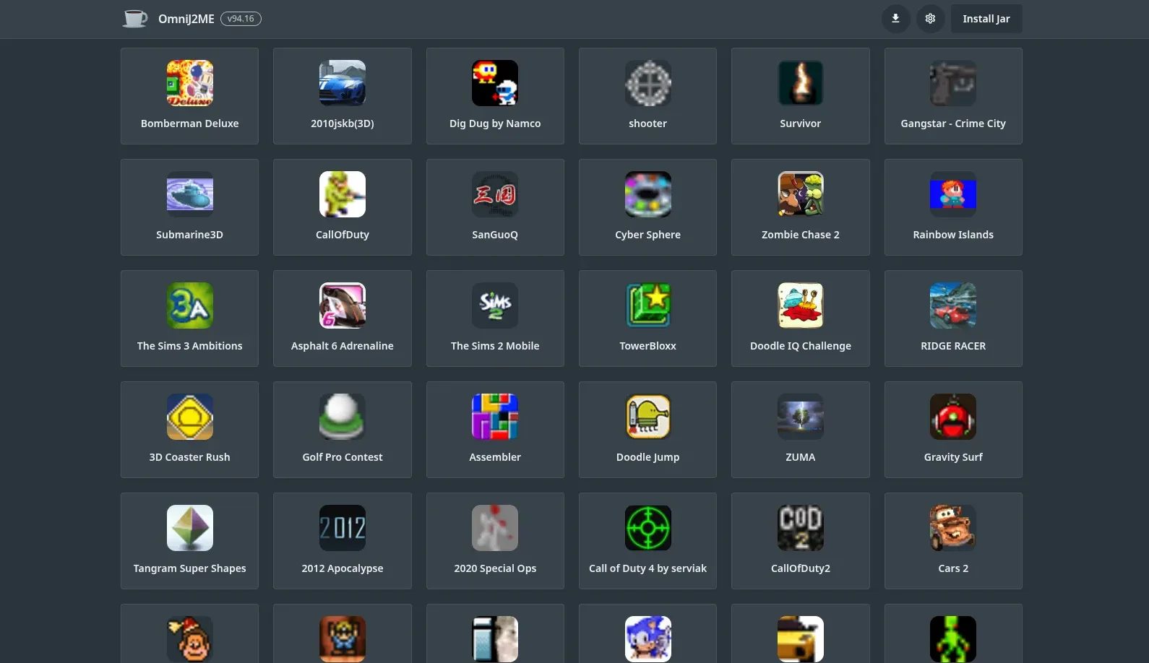Open Asphalt 6 Adrenaline icon
The width and height of the screenshot is (1149, 663).
[343, 305]
